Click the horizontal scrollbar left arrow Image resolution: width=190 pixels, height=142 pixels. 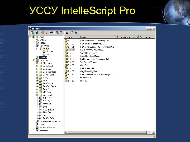click(x=66, y=132)
